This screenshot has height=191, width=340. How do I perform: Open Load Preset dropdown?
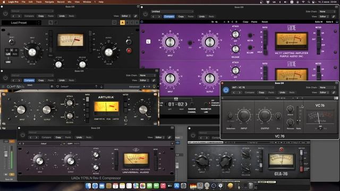(21, 22)
